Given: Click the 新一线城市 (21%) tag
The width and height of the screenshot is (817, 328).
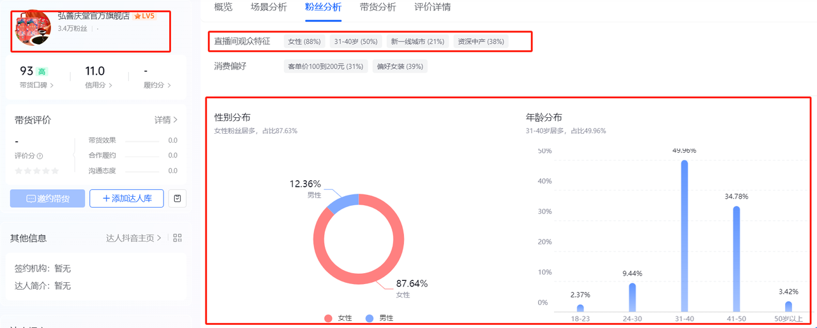Looking at the screenshot, I should (x=417, y=41).
